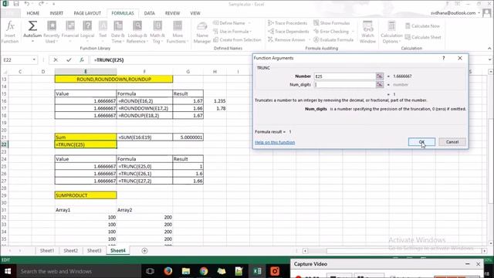
Task: Select column E header
Action: coord(86,72)
